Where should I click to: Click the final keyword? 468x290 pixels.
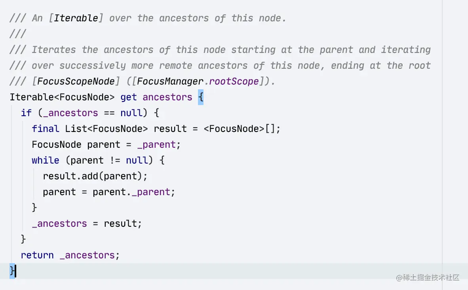[x=46, y=129]
